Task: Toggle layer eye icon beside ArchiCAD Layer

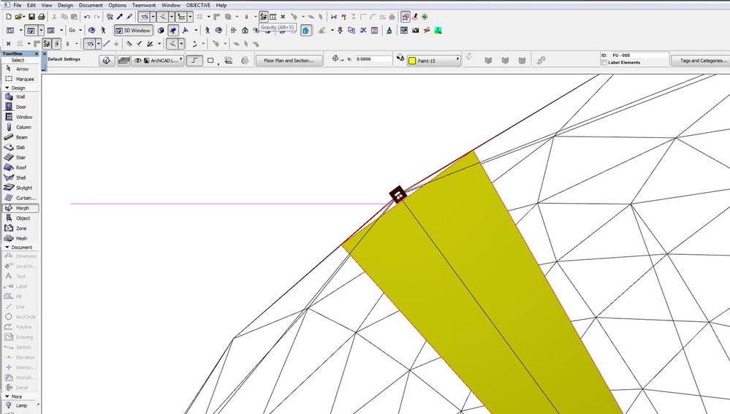Action: (x=137, y=61)
